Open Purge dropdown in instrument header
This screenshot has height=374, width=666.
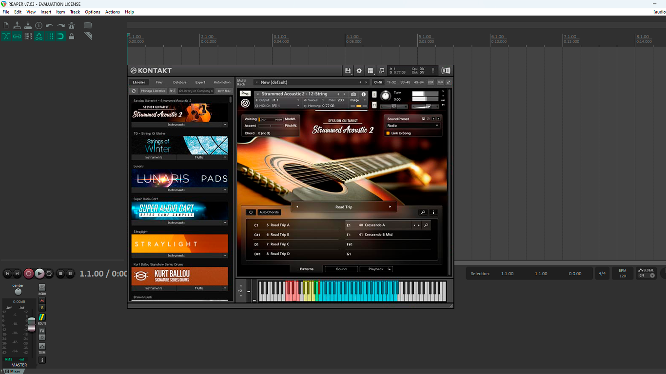(x=357, y=100)
